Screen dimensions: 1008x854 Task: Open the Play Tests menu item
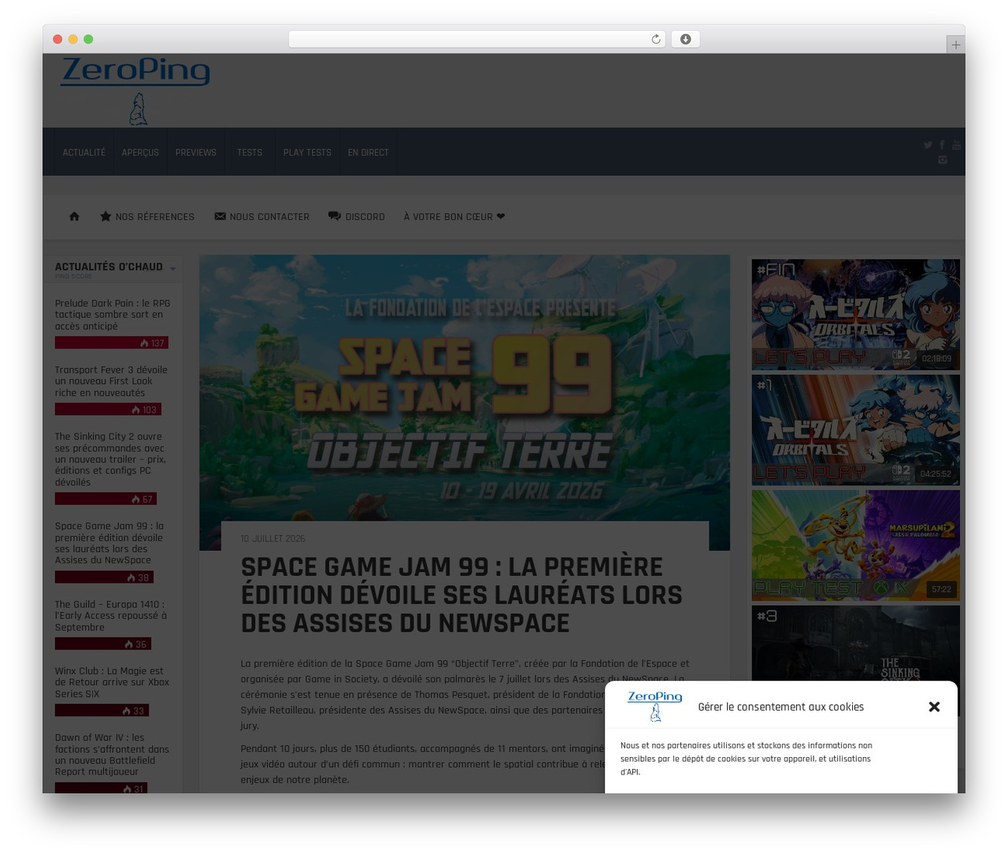click(307, 153)
